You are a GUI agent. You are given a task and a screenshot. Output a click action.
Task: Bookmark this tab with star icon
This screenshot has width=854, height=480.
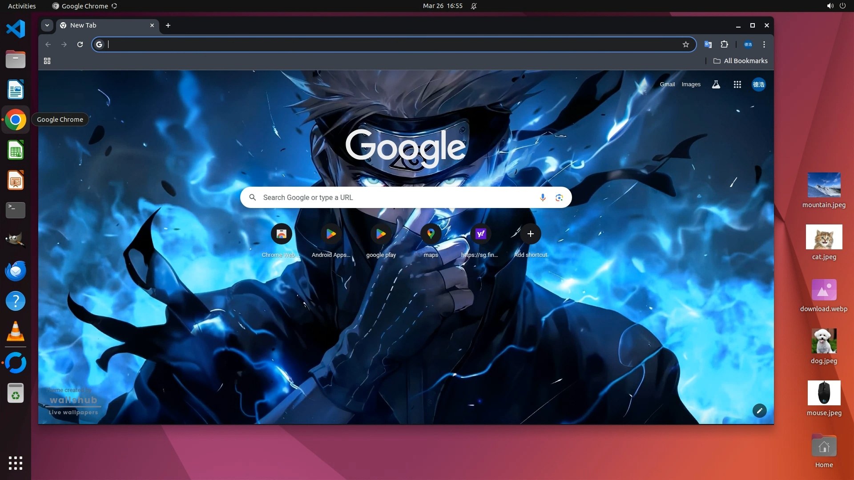[685, 44]
